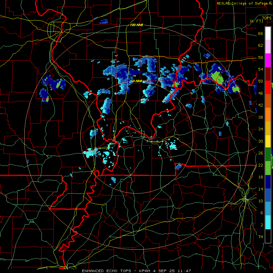
Task: Click the legend value "2"
Action: click(261, 225)
